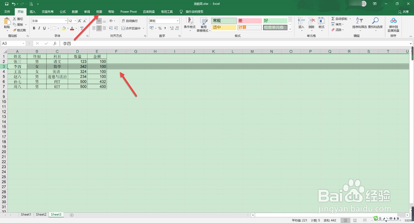Click the Copy (复制) icon

click(14, 25)
